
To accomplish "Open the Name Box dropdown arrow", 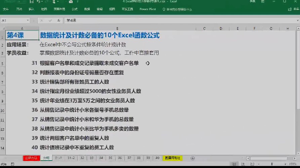I will [x=28, y=20].
